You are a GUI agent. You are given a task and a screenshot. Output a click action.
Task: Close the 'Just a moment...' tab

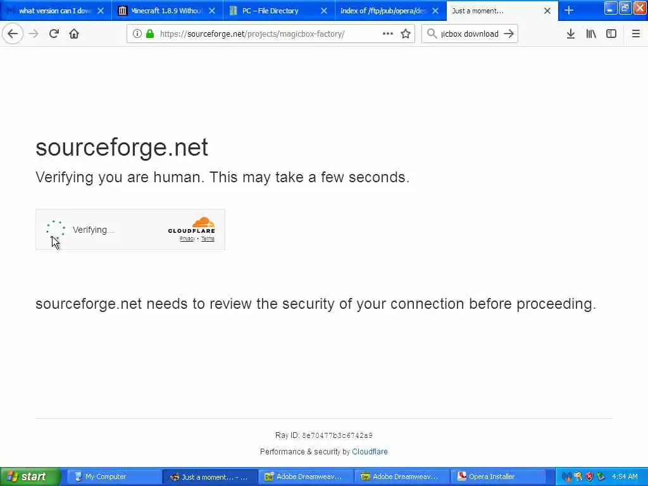tap(547, 11)
